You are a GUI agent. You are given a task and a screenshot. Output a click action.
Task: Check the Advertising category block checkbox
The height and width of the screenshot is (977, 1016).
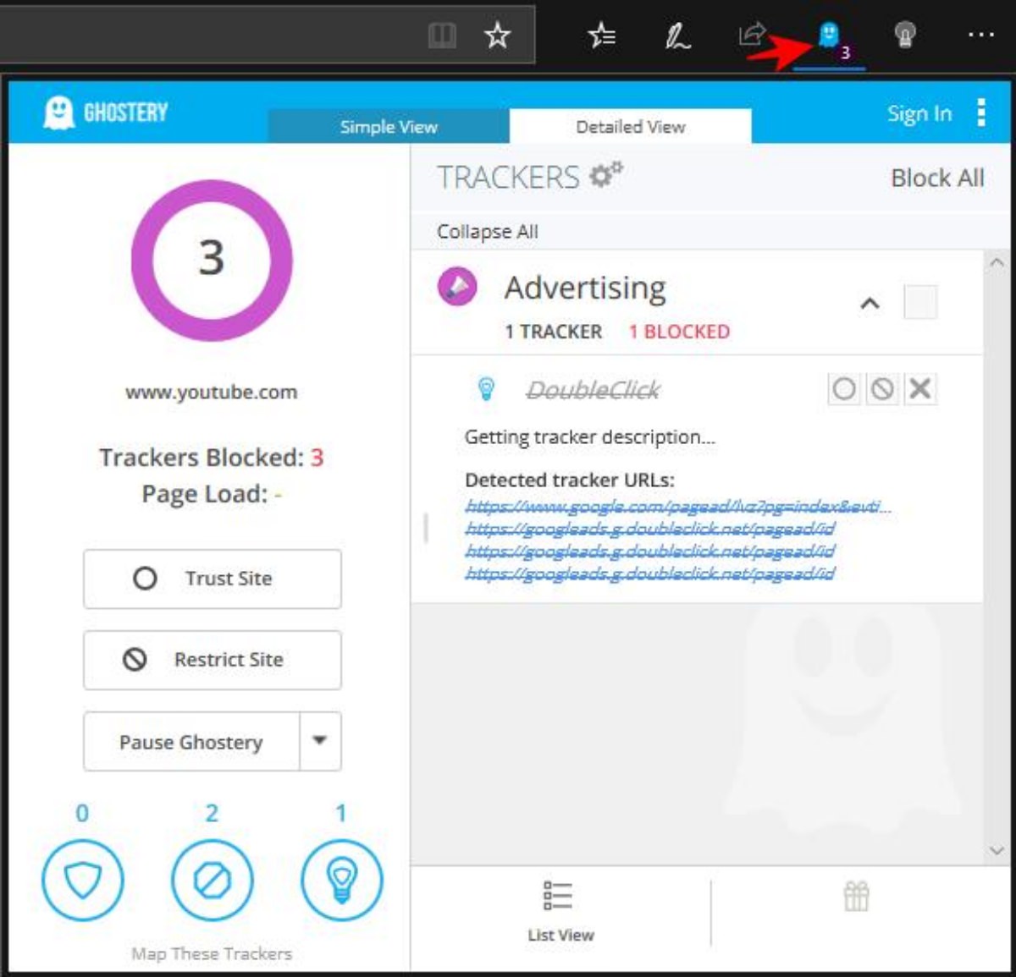point(920,302)
